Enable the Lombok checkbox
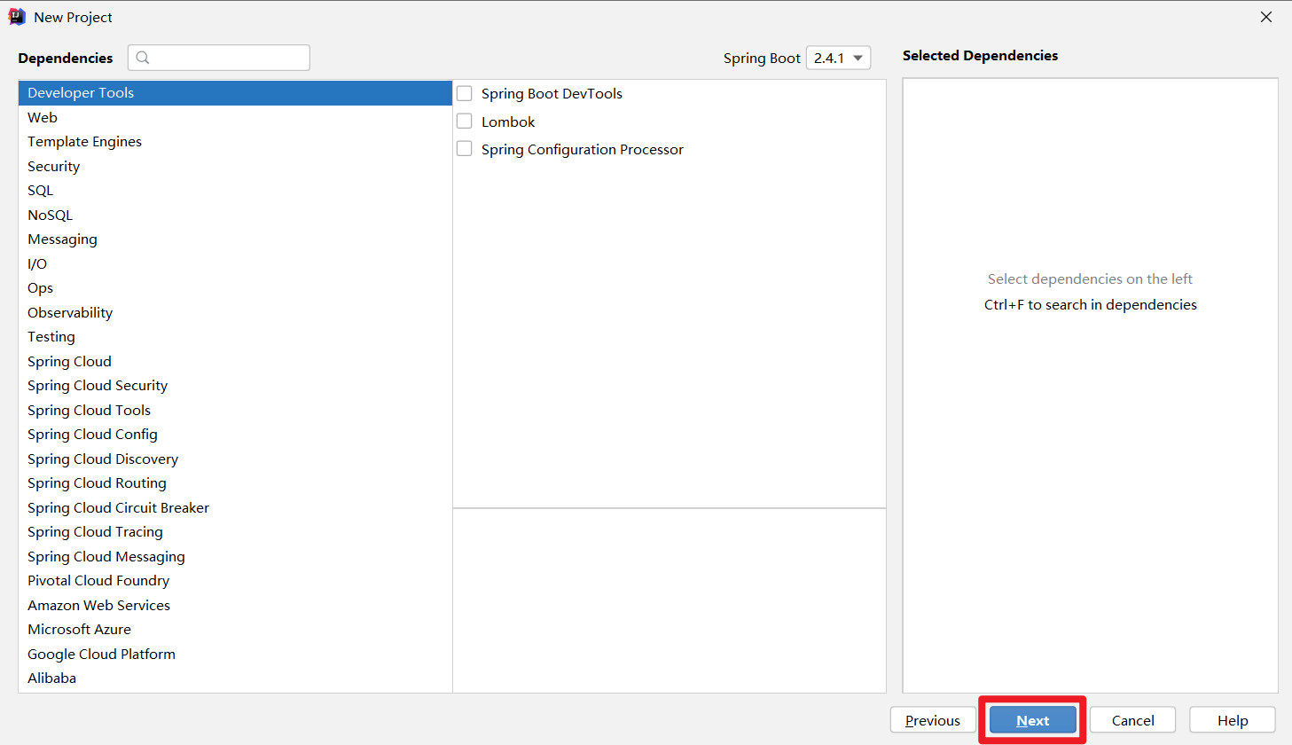 pos(464,122)
